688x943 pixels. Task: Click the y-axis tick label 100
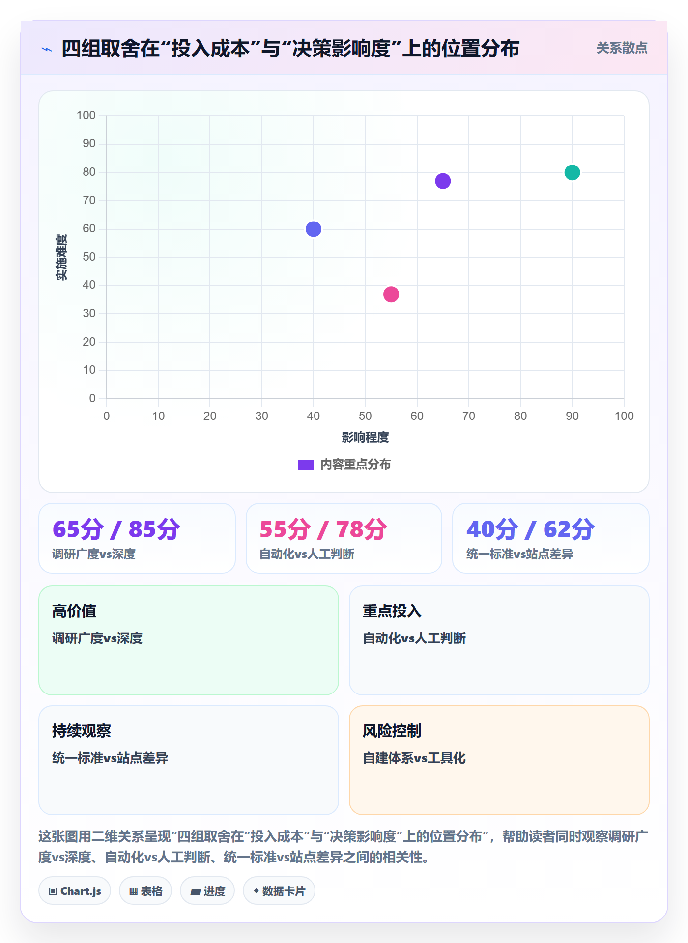86,115
